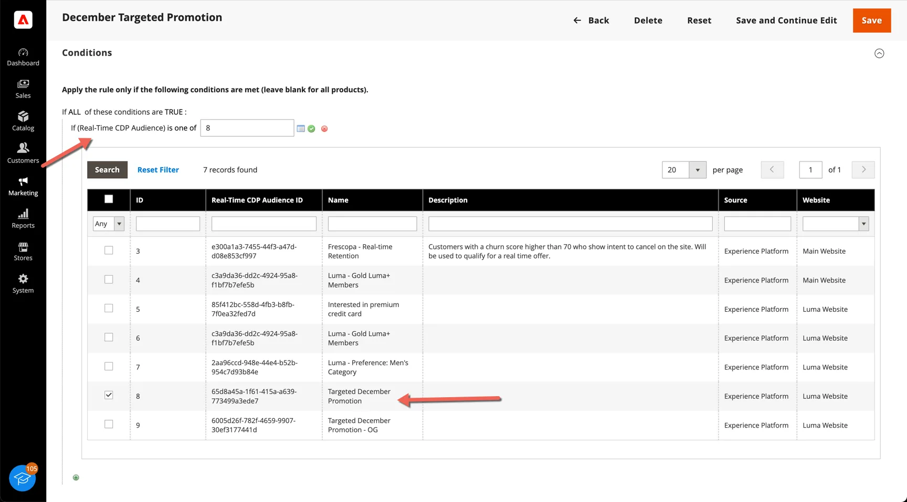Click Save and Continue Edit
This screenshot has width=907, height=502.
[x=786, y=20]
